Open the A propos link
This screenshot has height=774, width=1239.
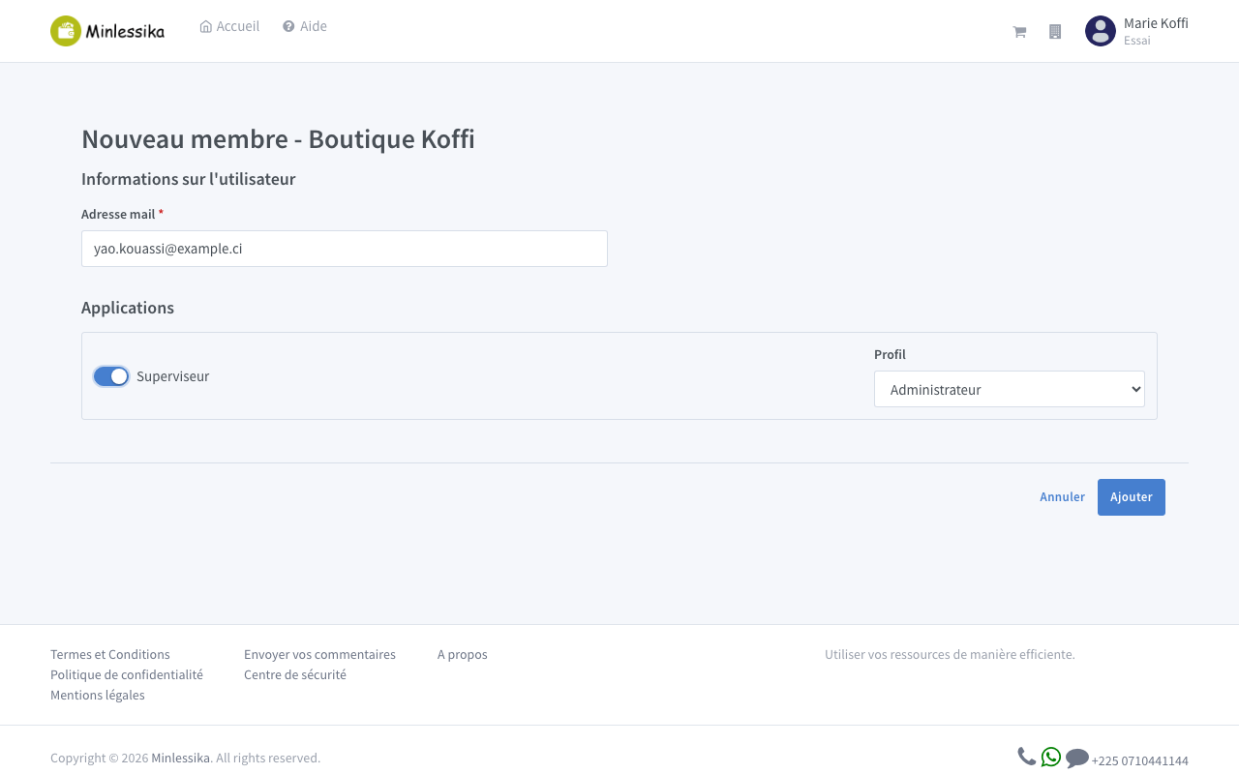(463, 655)
